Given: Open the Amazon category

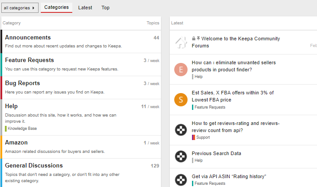Looking at the screenshot, I should click(x=16, y=143).
